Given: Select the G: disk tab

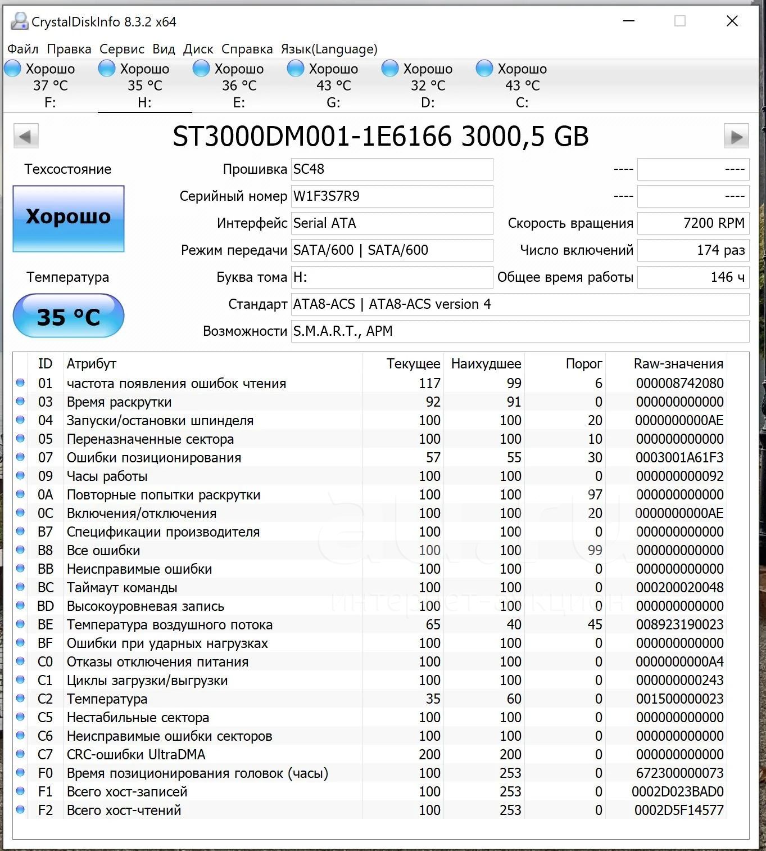Looking at the screenshot, I should (334, 85).
